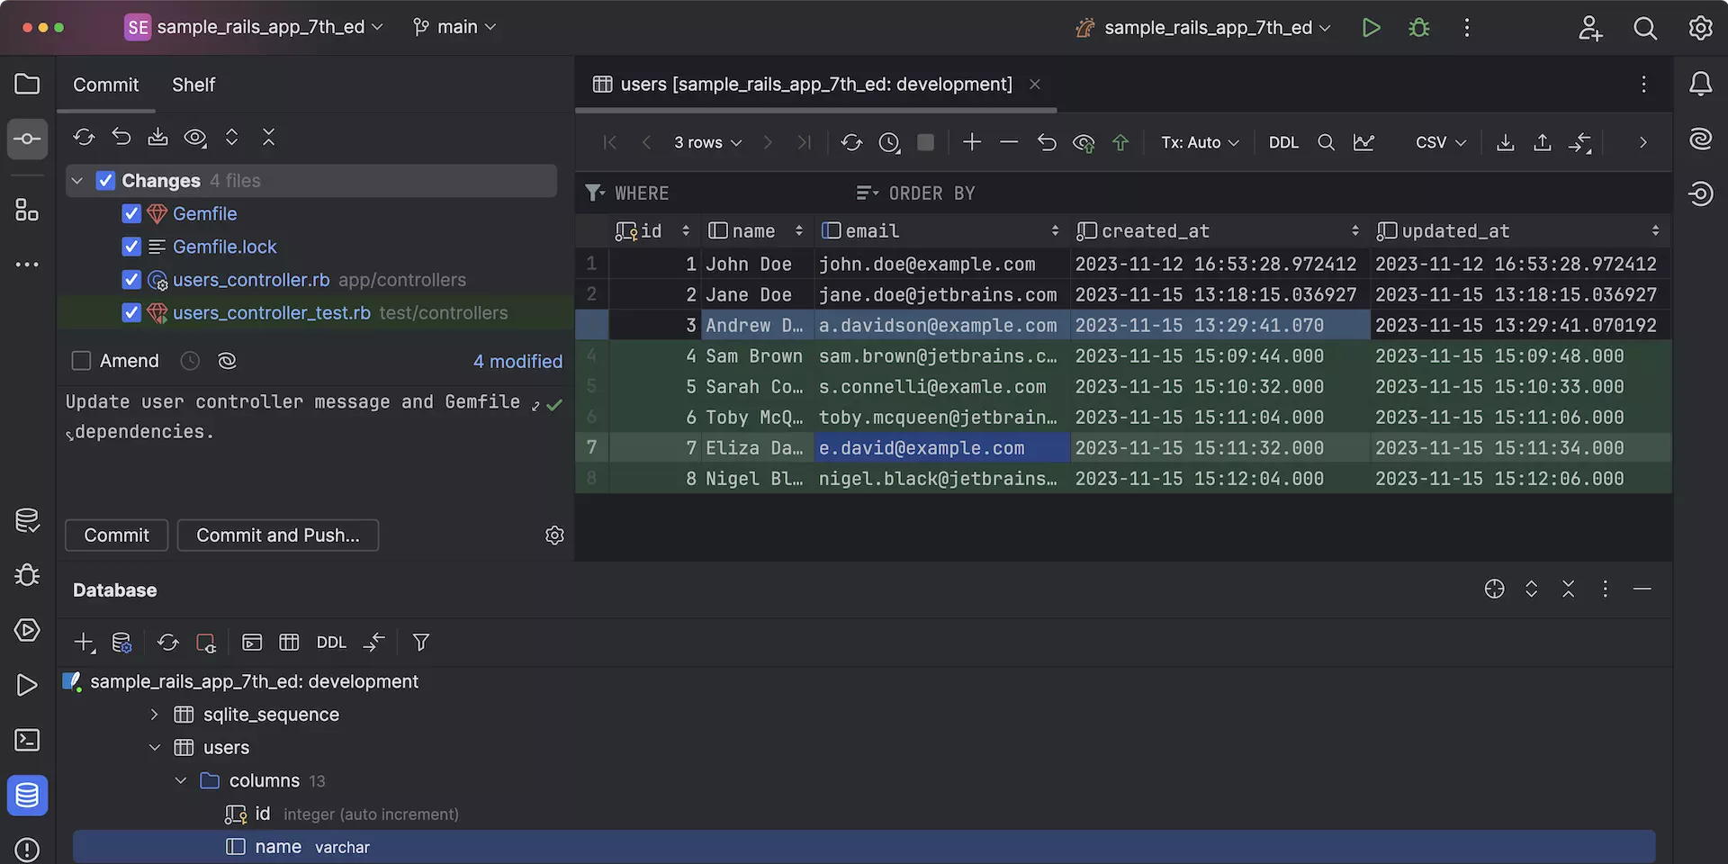The height and width of the screenshot is (864, 1728).
Task: Run the sample_rails_app_7th_ed configuration
Action: click(x=1371, y=28)
